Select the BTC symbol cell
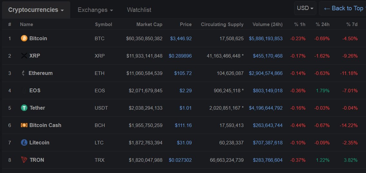Screen dimensions: 366x173 pos(100,38)
